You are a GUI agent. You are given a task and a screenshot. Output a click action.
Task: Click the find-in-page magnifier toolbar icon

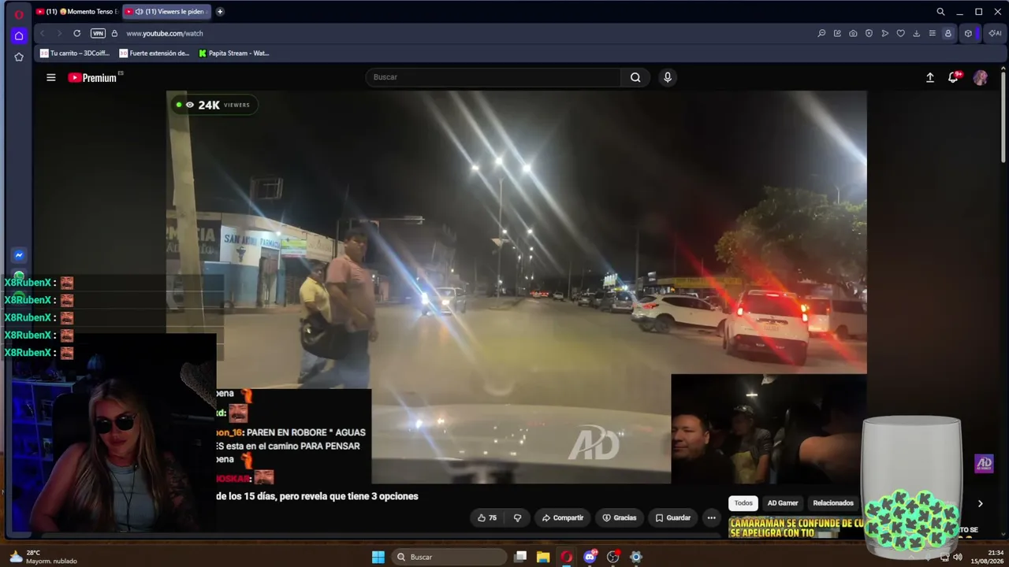pos(821,33)
